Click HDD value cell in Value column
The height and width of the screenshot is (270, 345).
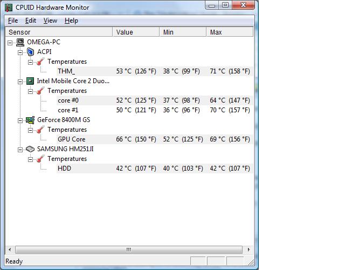[136, 168]
